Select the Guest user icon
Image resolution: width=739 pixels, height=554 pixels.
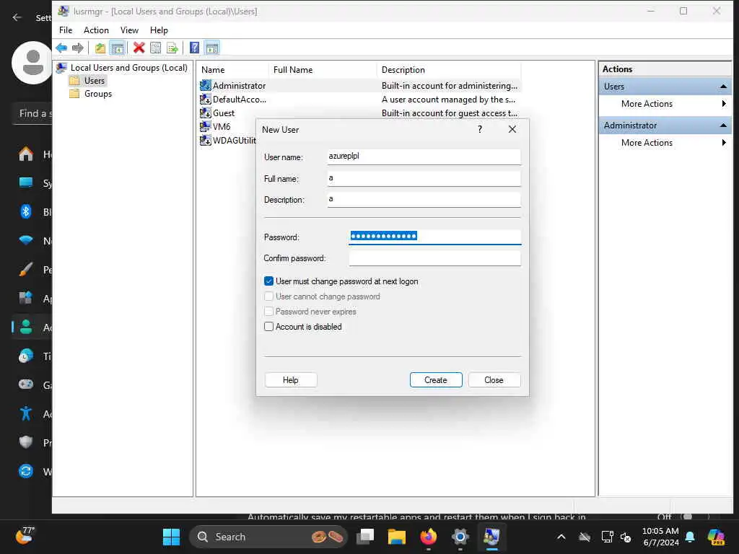pos(206,113)
